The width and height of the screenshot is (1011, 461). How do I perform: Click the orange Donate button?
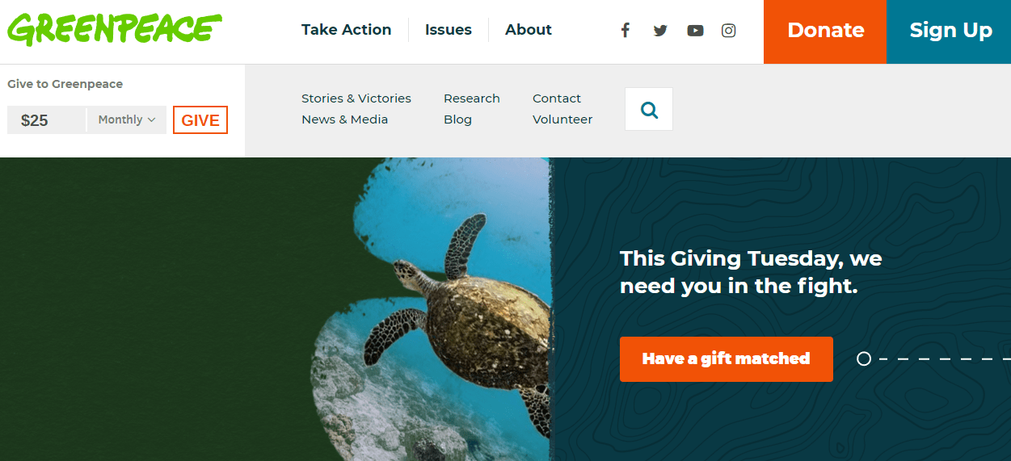tap(825, 31)
